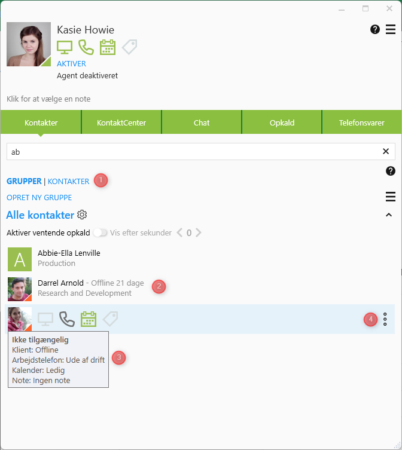Toggle Aktiver ventende opkald switch
402x450 pixels.
[x=100, y=232]
